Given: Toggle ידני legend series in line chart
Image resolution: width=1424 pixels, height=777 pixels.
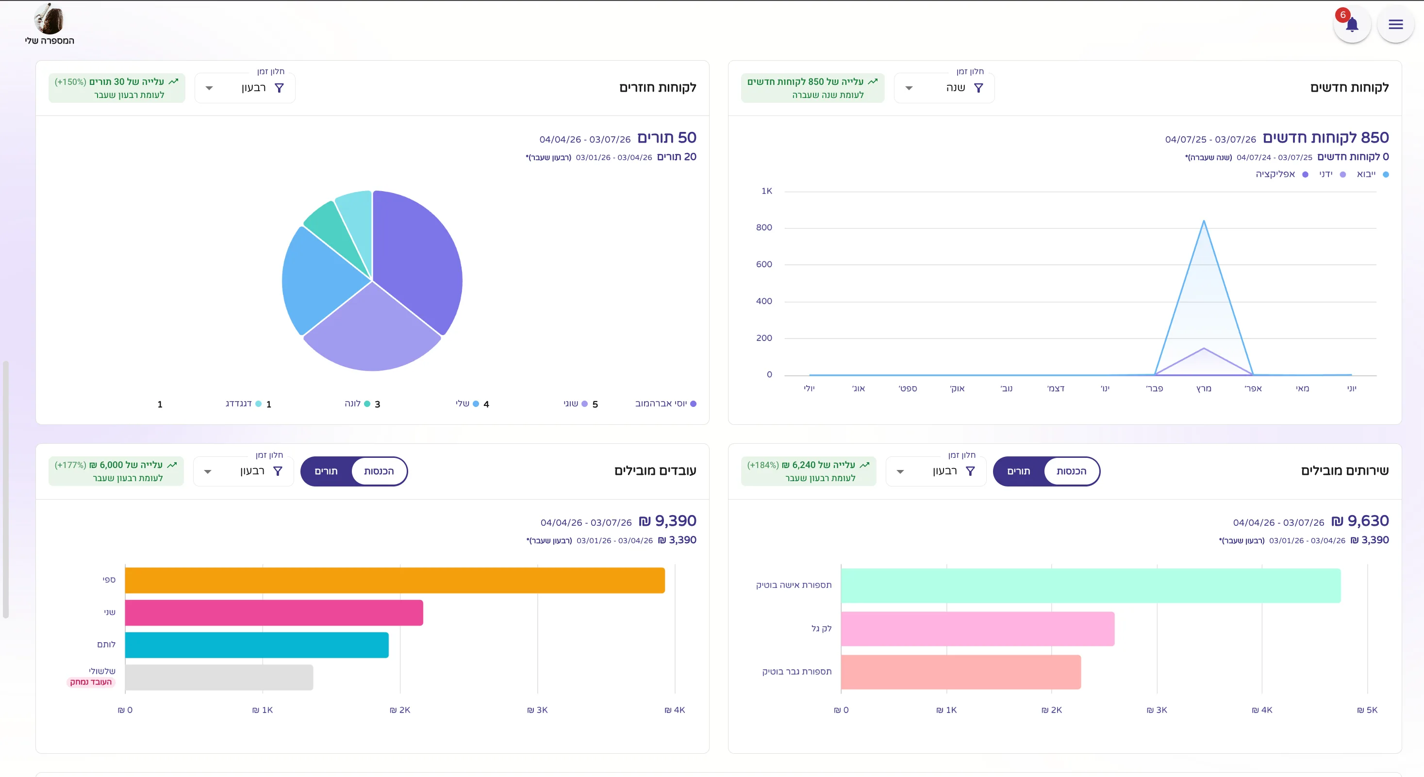Looking at the screenshot, I should click(1332, 175).
